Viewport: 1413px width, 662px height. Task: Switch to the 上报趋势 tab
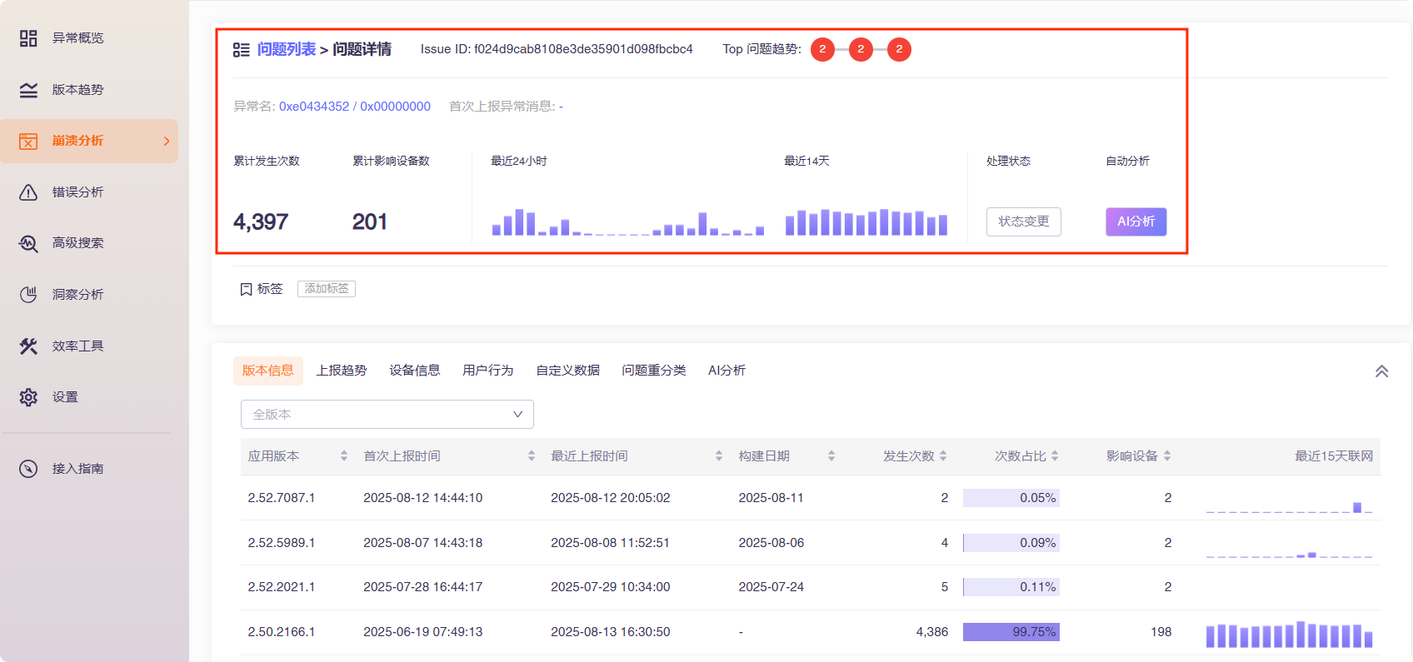tap(342, 371)
